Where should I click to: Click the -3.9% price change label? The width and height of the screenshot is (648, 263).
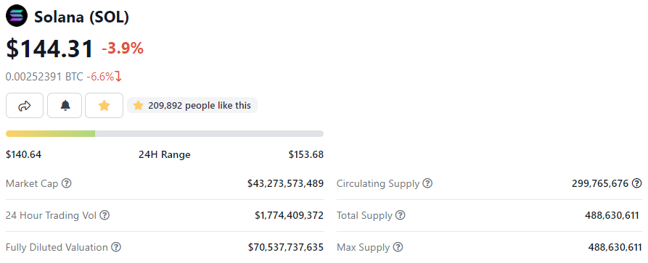[123, 49]
